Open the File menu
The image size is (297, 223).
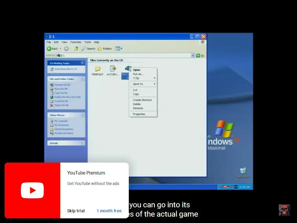[49, 42]
